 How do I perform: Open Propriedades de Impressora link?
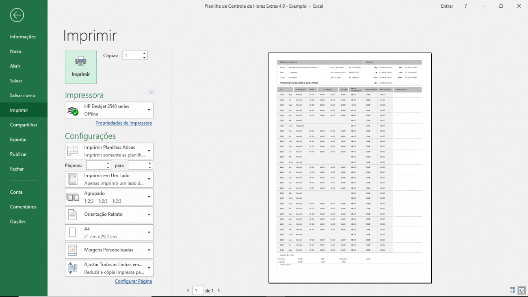(x=123, y=123)
